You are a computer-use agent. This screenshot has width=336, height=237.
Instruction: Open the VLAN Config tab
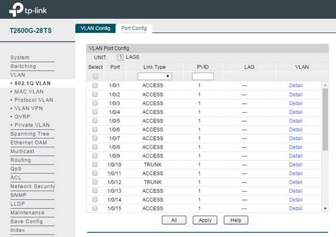click(95, 28)
